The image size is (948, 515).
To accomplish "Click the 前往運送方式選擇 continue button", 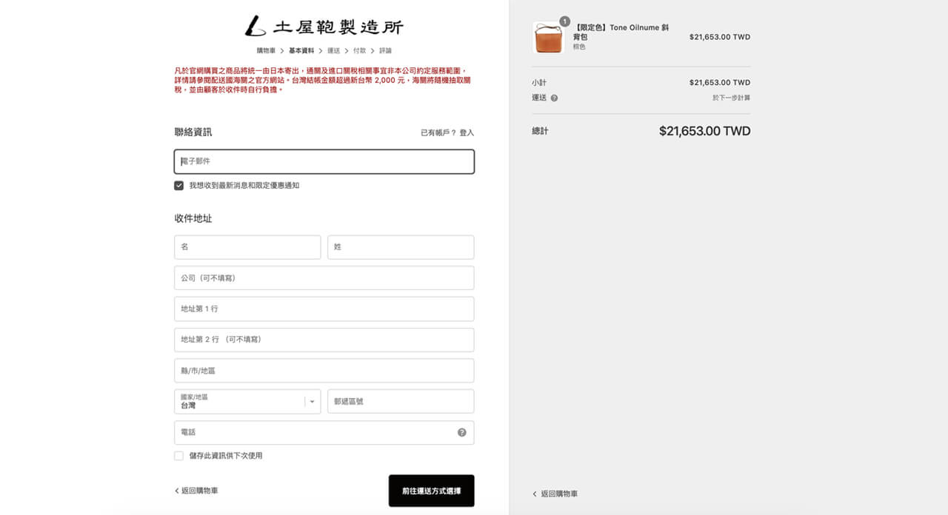I will click(x=431, y=491).
